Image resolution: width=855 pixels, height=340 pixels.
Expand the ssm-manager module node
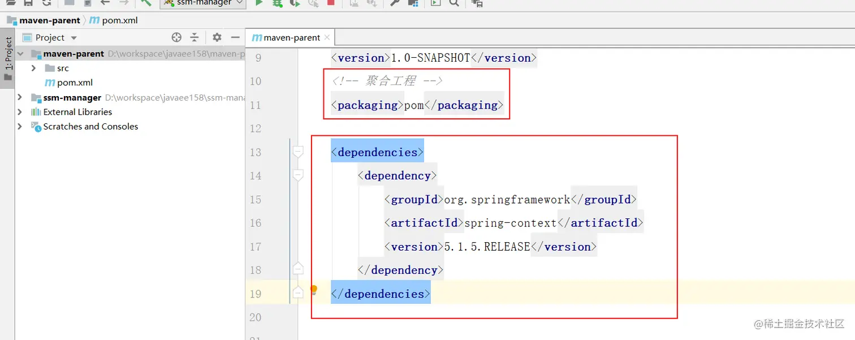click(20, 97)
